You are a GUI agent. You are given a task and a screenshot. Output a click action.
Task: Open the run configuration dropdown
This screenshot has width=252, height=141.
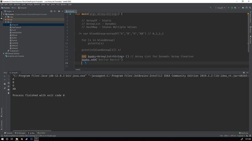pos(220,8)
